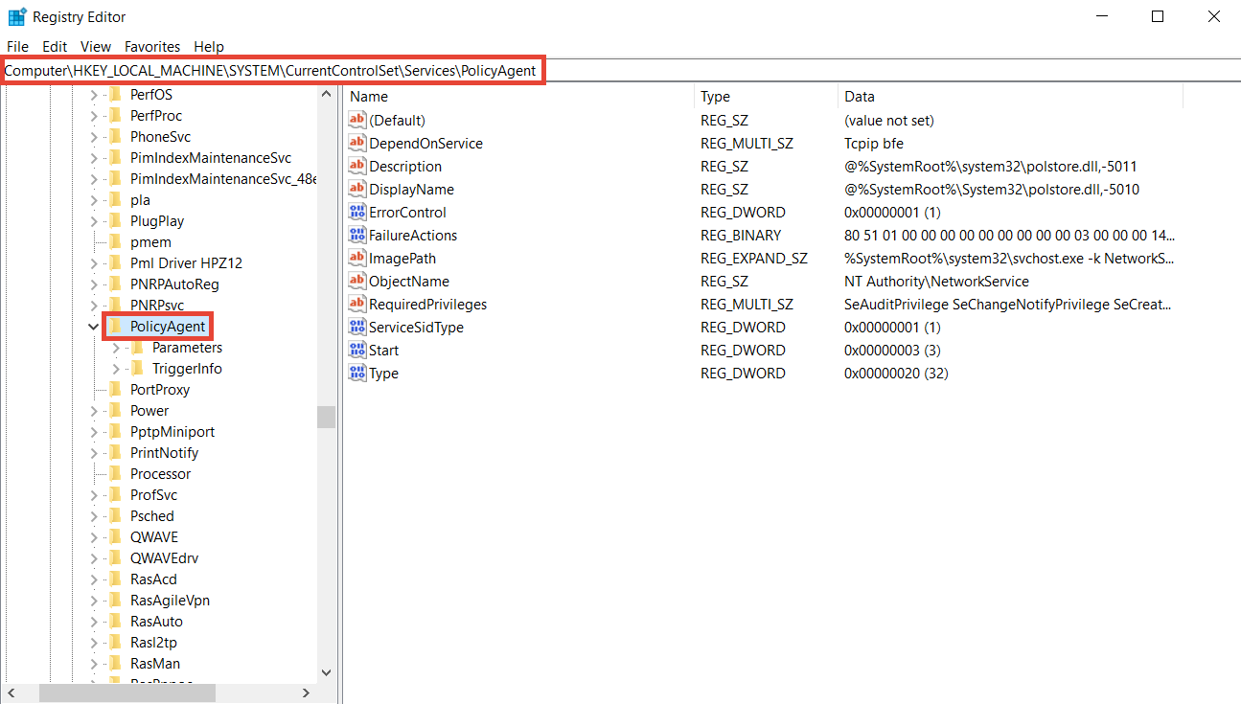The height and width of the screenshot is (704, 1241).
Task: Click the folder icon of the RasMan key
Action: [x=115, y=663]
